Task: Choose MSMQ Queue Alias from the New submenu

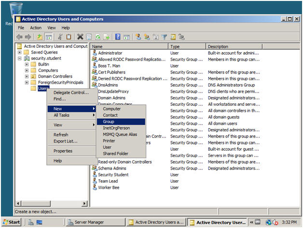Action: [121, 134]
